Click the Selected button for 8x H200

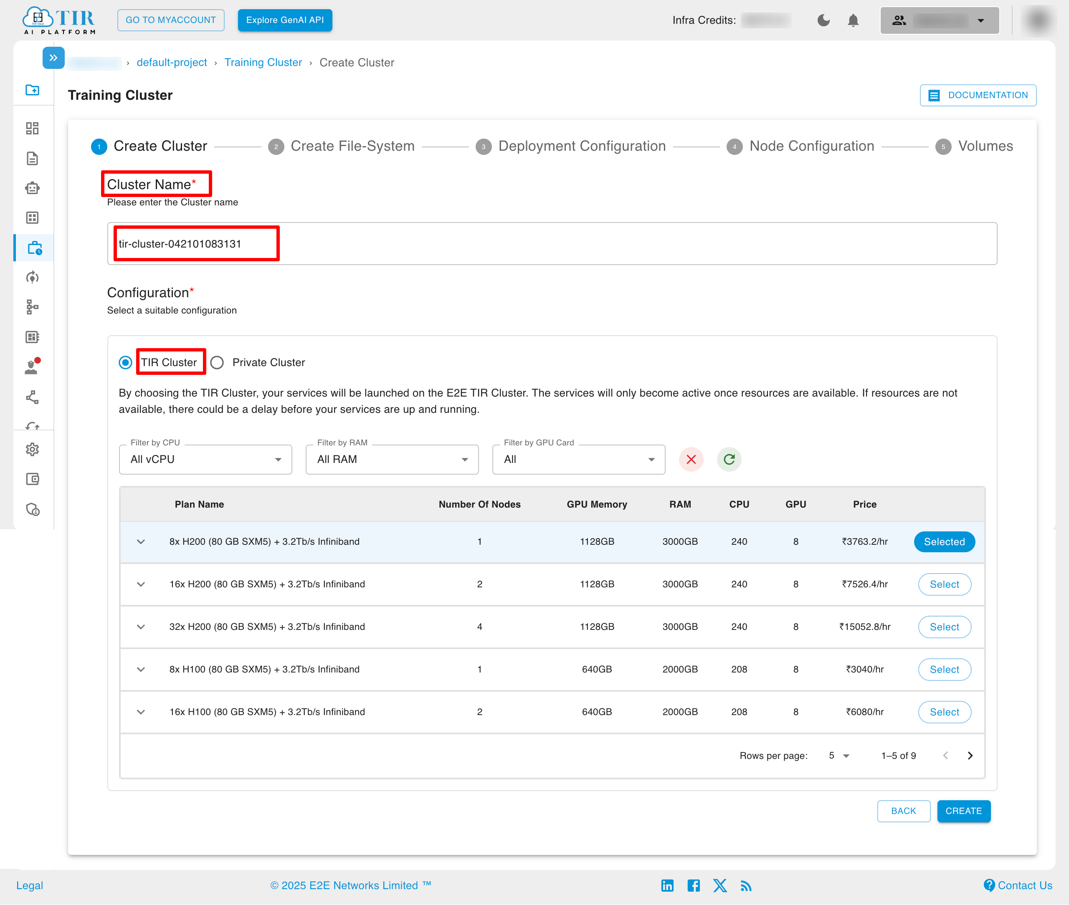click(944, 542)
